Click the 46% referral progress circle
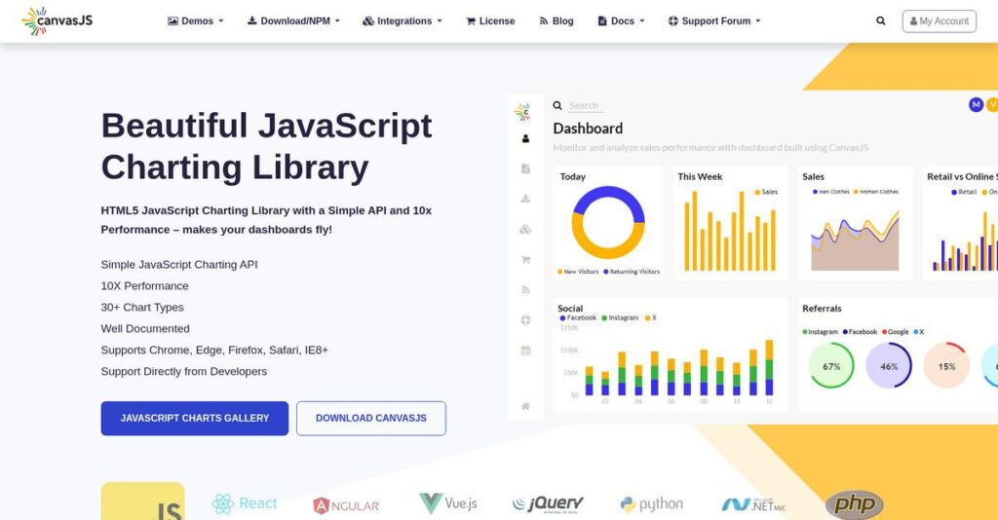The width and height of the screenshot is (998, 520). (x=889, y=365)
